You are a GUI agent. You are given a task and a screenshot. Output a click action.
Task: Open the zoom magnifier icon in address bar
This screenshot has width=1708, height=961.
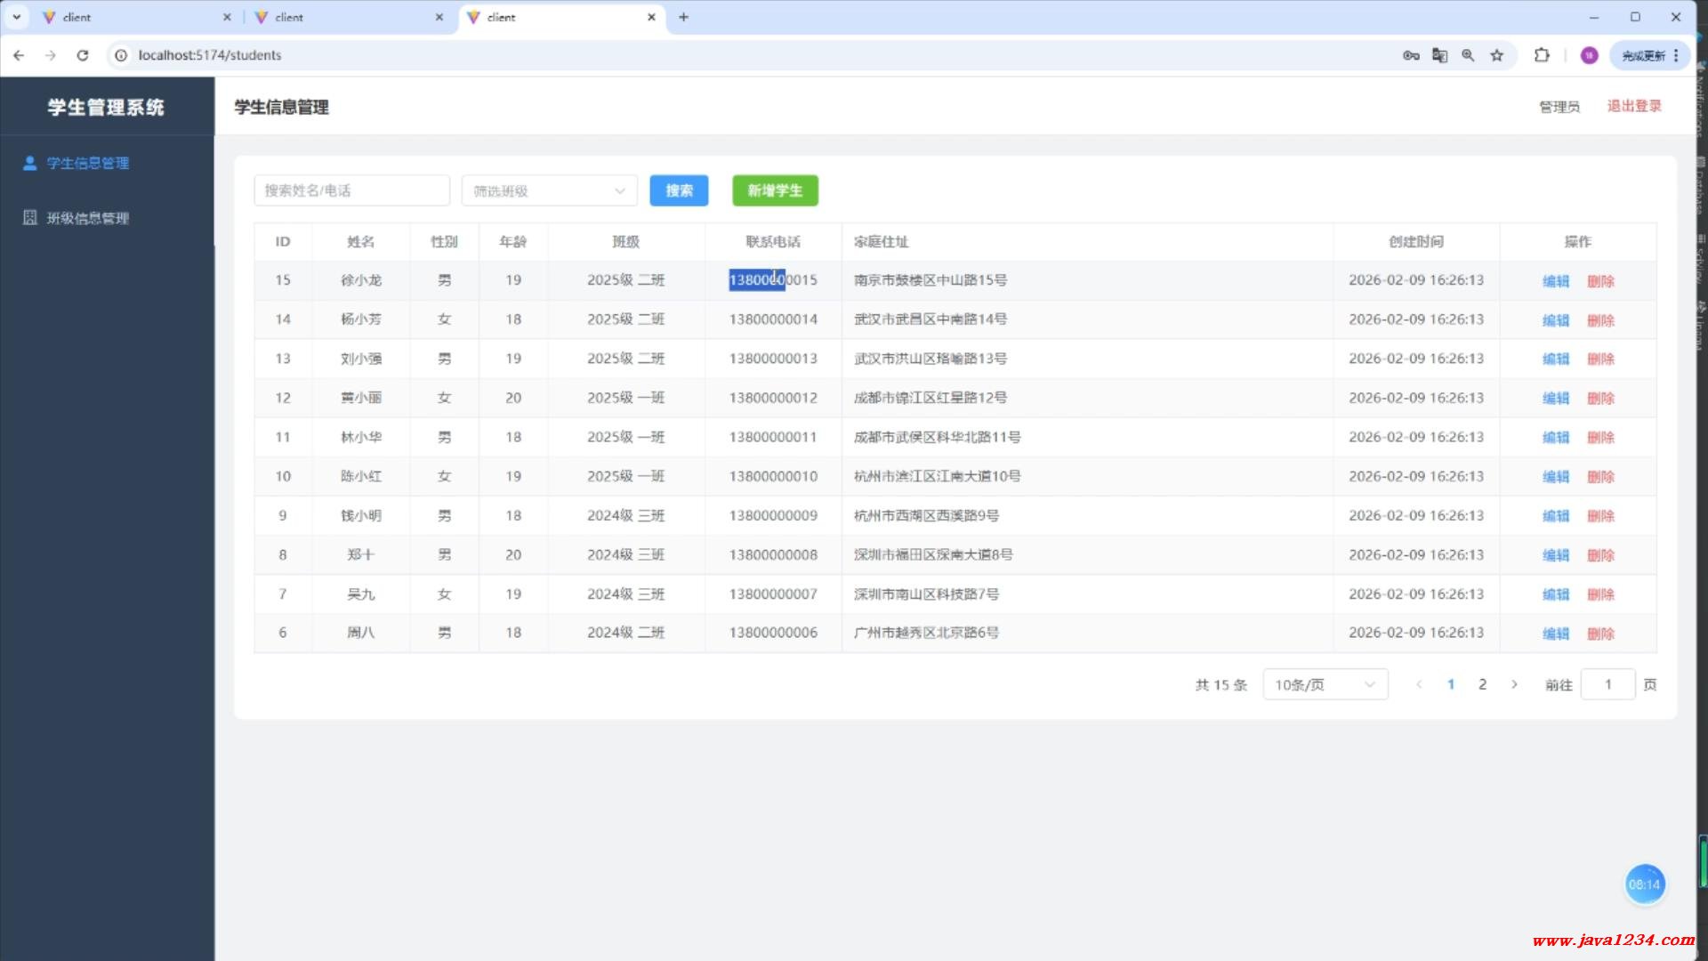1468,55
